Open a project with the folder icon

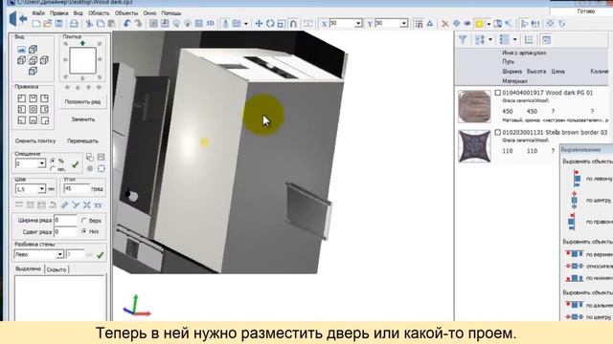point(47,24)
